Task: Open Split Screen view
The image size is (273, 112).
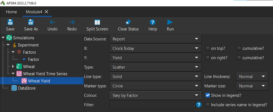Action: pos(97,22)
